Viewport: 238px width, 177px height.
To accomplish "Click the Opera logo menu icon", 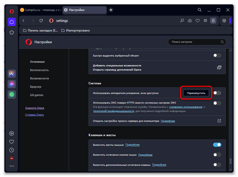I will [12, 11].
